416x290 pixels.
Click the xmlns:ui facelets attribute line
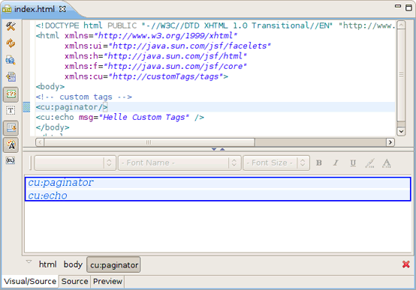(167, 46)
